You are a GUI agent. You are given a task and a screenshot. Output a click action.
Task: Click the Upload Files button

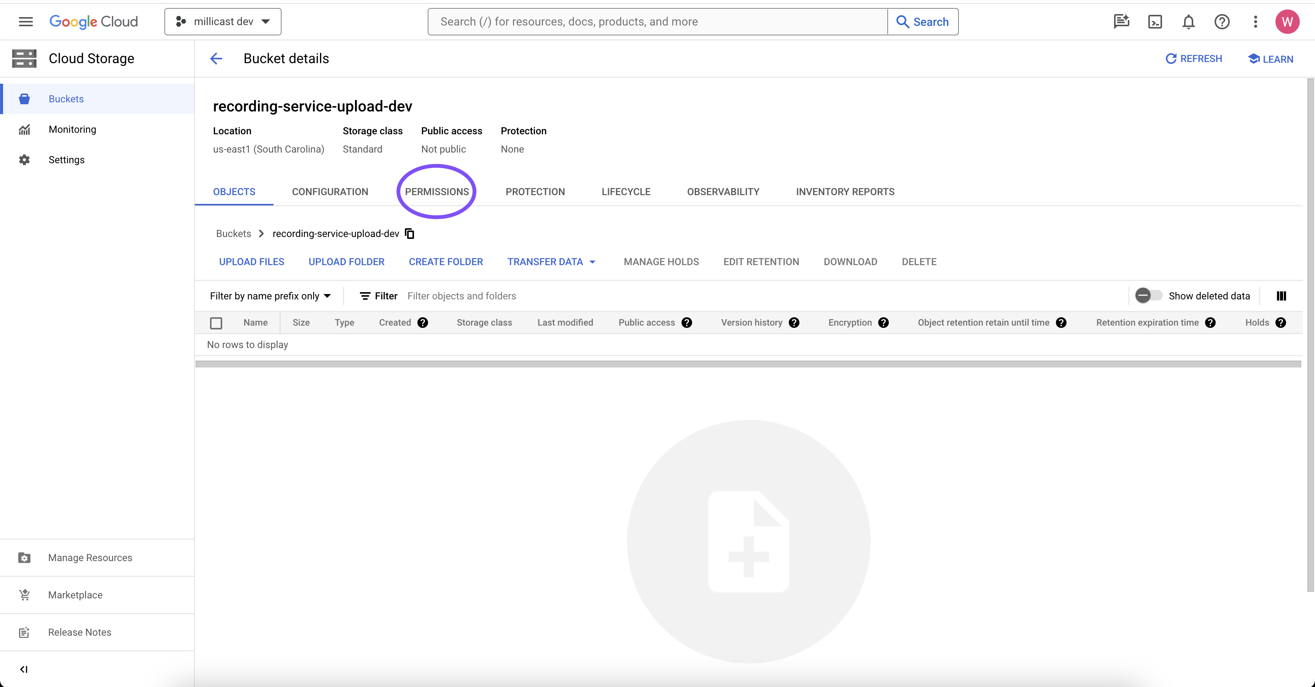(251, 262)
